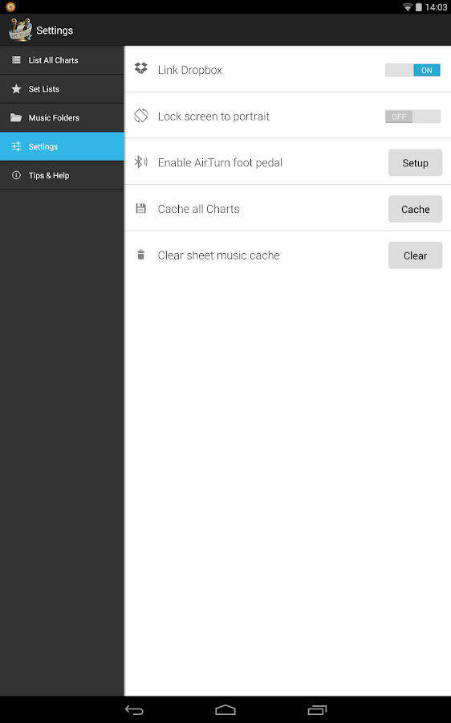Select the Settings sidebar item
The image size is (451, 723).
pos(62,147)
